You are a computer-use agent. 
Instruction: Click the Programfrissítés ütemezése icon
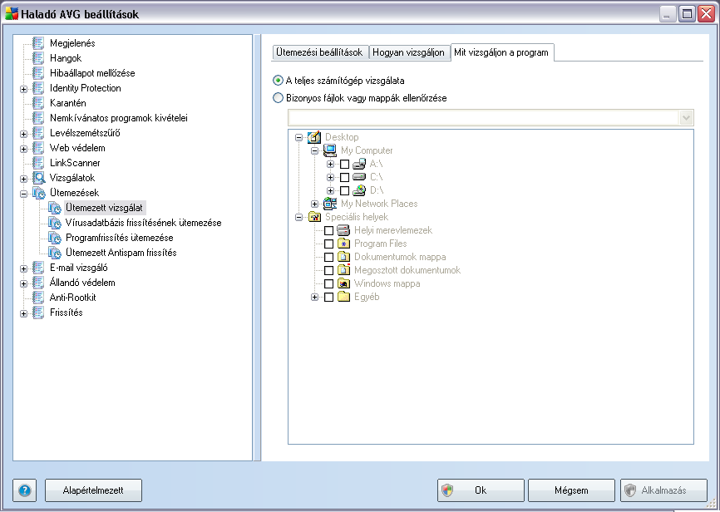(x=55, y=238)
